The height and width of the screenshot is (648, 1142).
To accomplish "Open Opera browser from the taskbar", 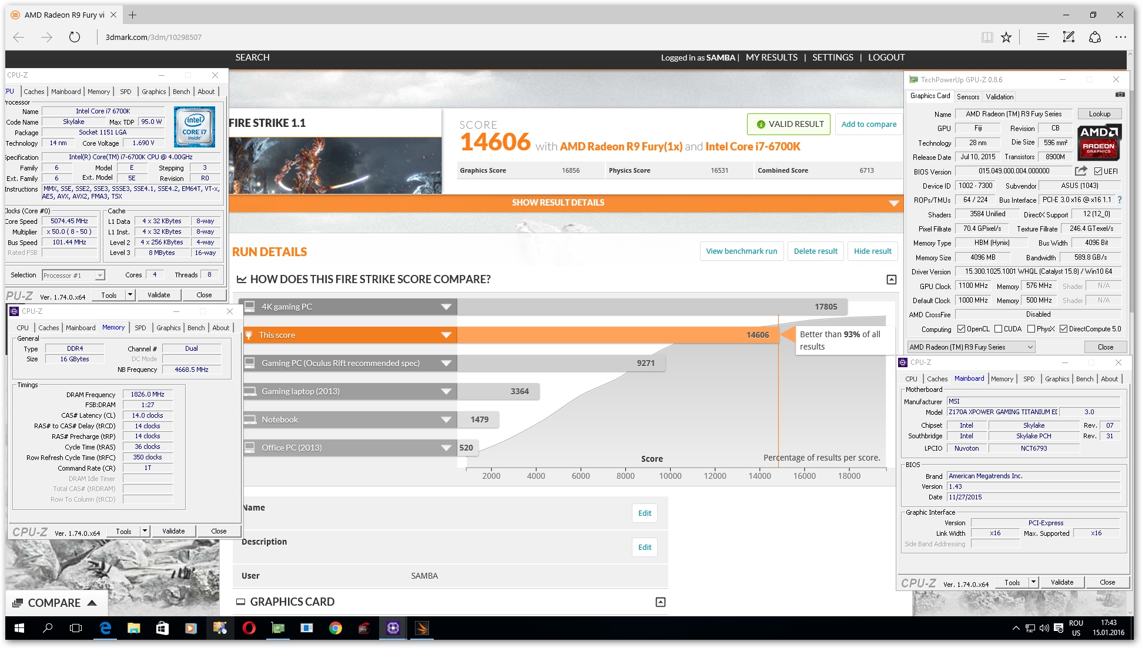I will tap(249, 628).
